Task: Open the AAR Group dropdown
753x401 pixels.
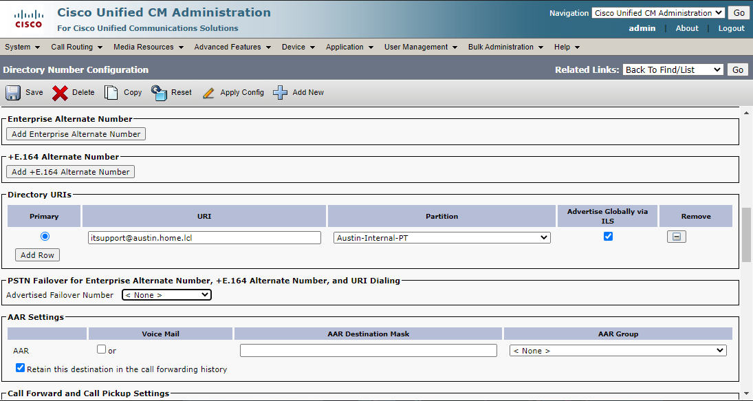Action: click(618, 351)
